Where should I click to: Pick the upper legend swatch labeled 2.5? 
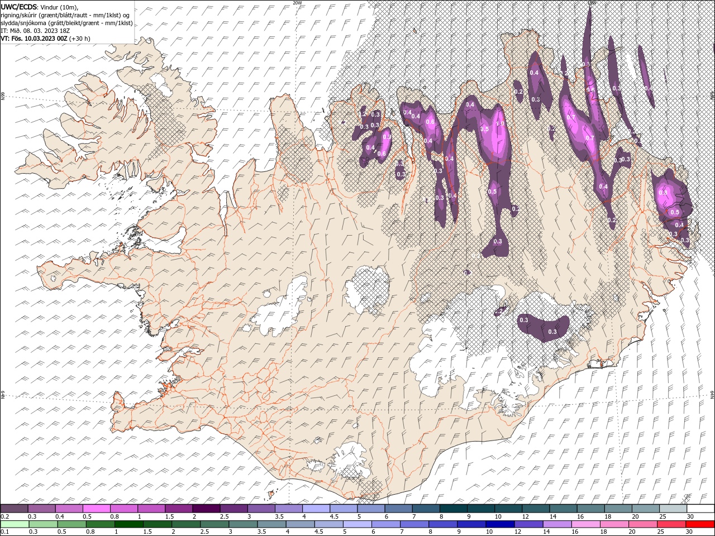coord(233,509)
